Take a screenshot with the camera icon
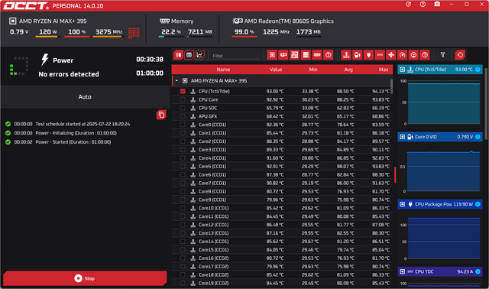The width and height of the screenshot is (489, 289). point(437,5)
